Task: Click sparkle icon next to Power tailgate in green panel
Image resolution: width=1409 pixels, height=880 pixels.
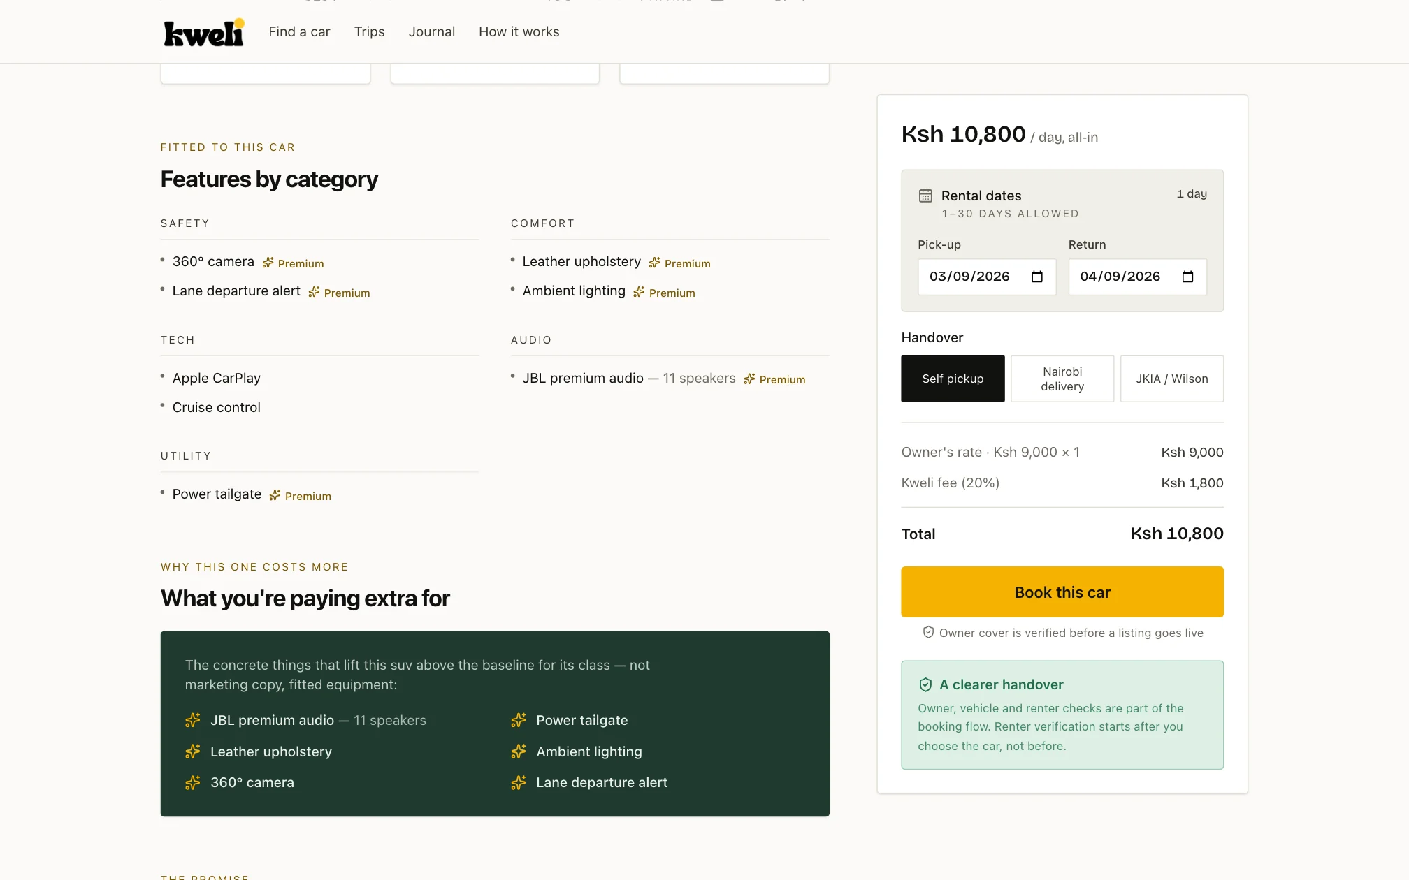Action: pyautogui.click(x=519, y=720)
